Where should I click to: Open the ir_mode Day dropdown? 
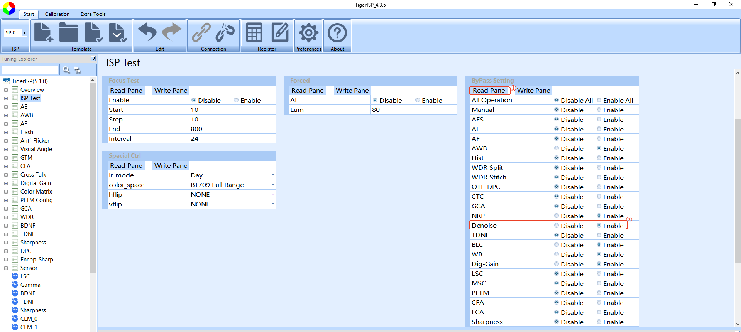[x=233, y=175]
